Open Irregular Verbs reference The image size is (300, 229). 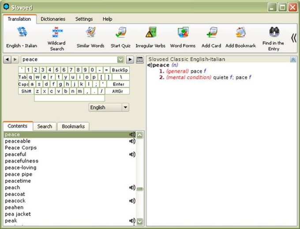pos(151,32)
